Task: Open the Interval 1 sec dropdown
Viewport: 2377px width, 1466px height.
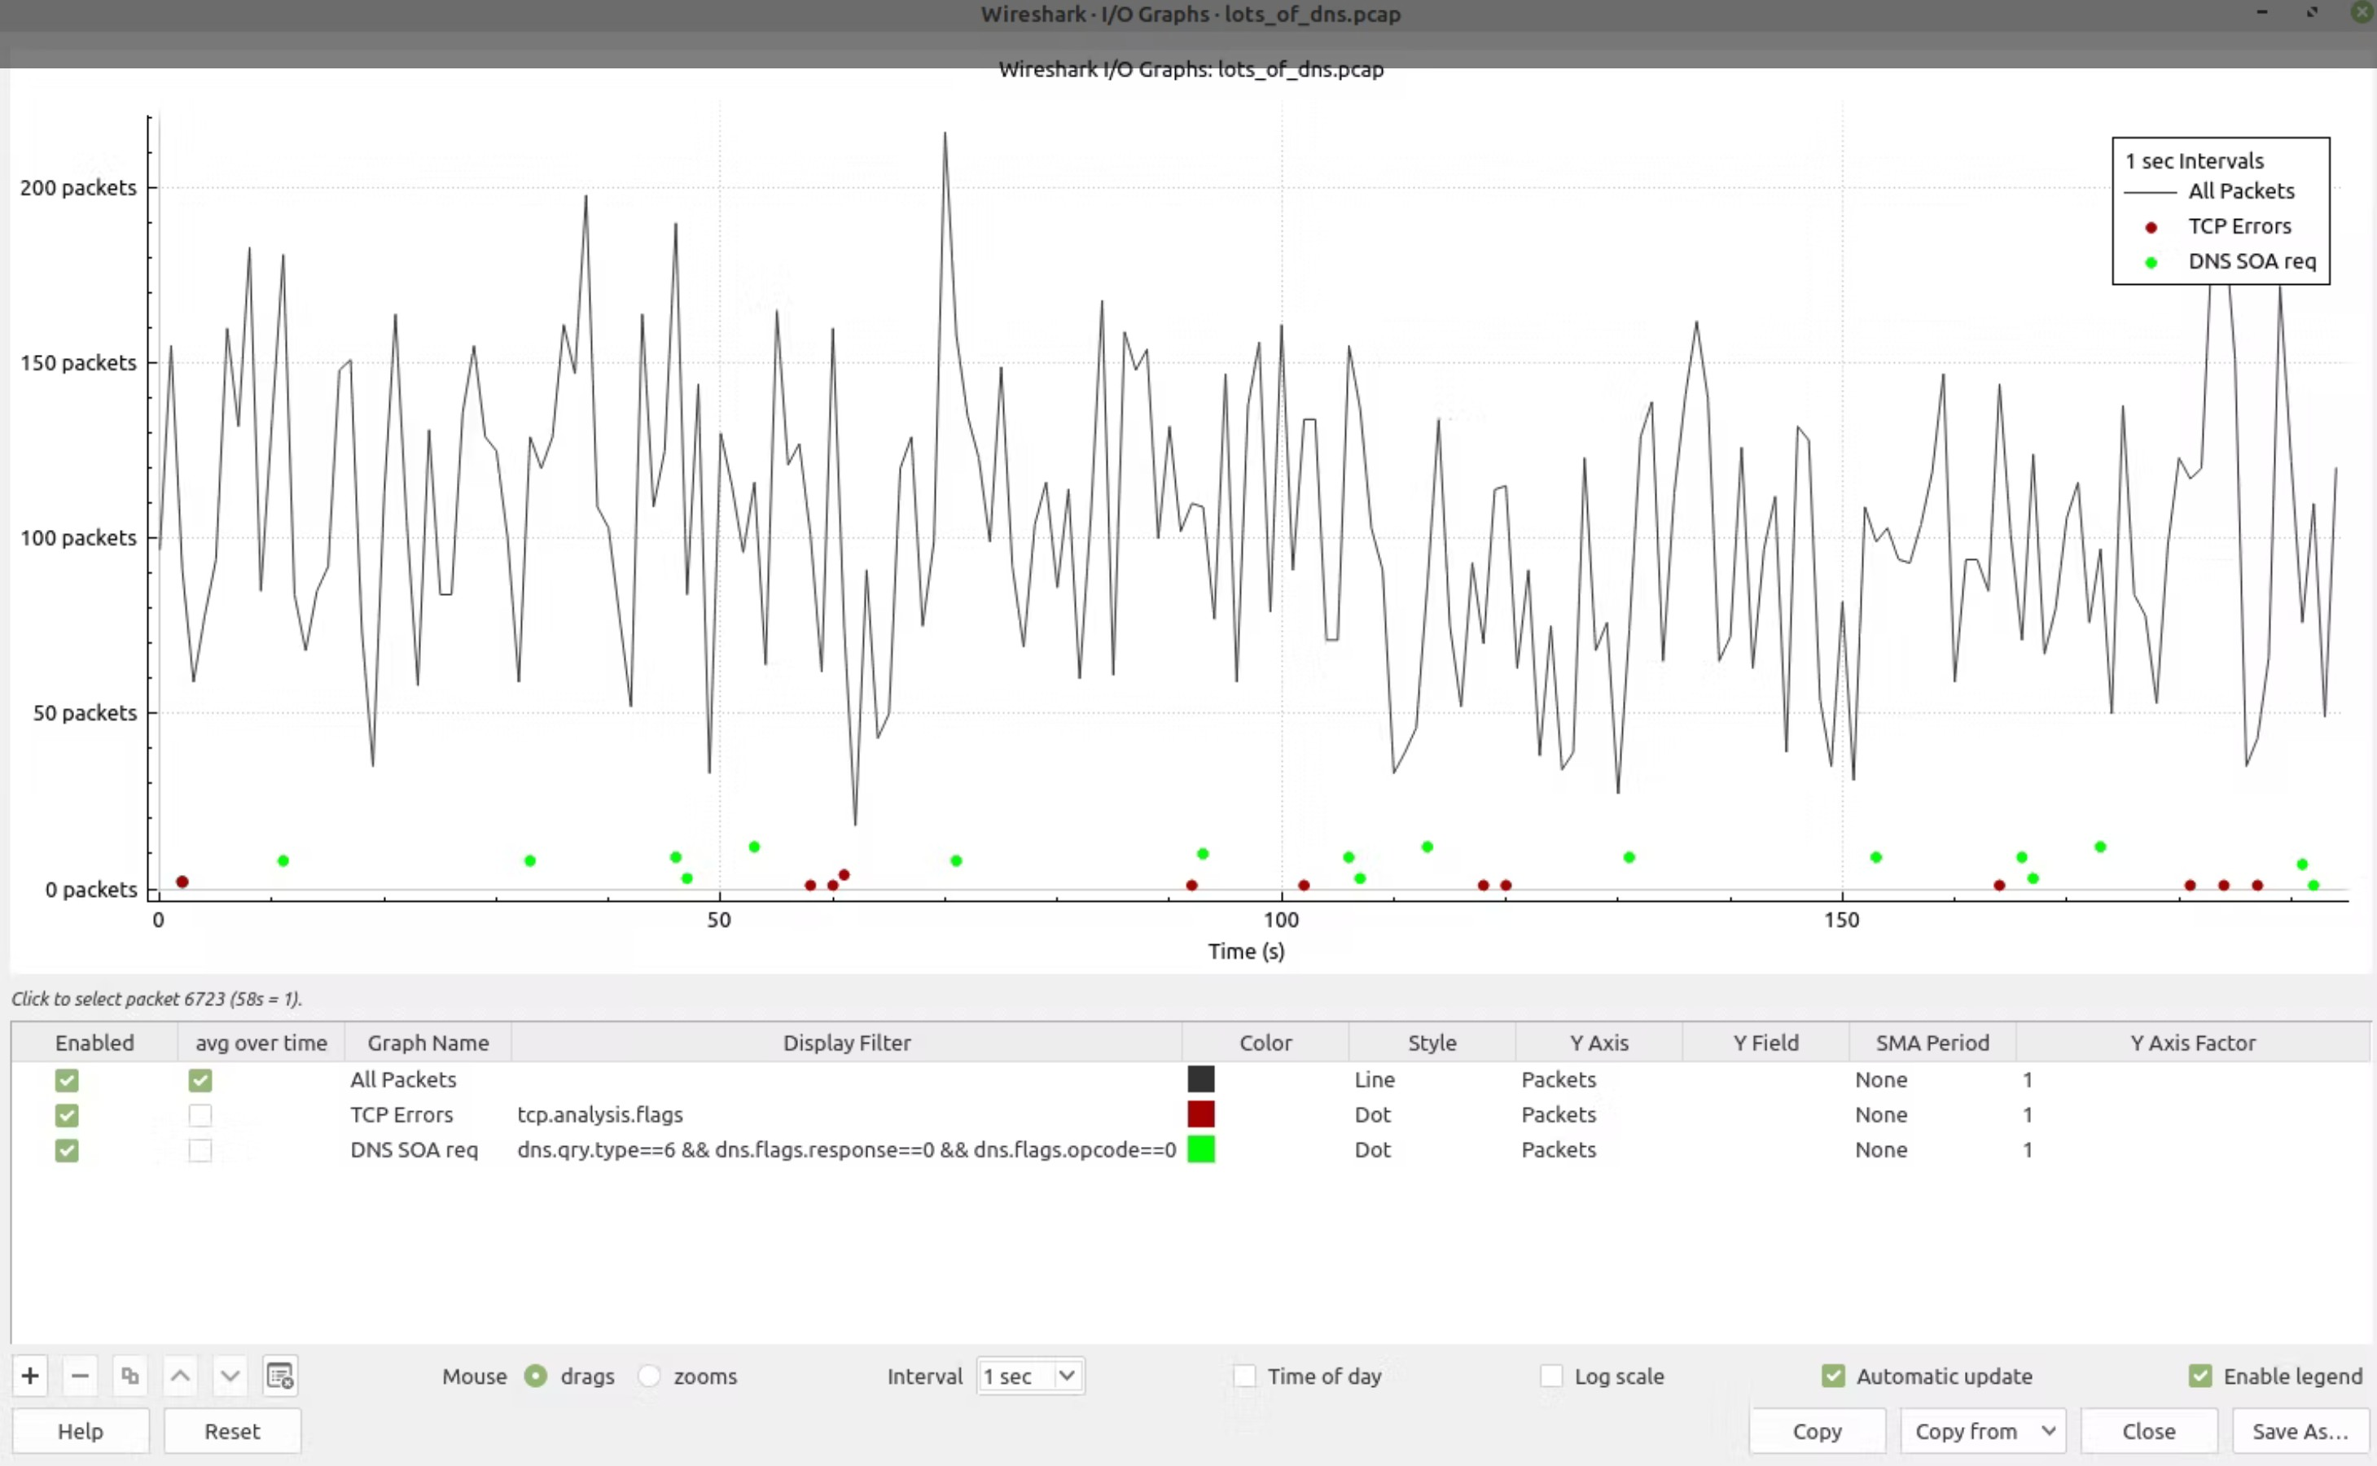Action: coord(1031,1375)
